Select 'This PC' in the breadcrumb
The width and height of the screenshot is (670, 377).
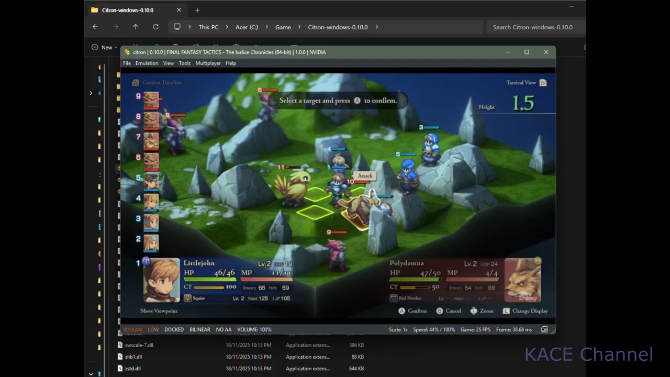pos(208,27)
